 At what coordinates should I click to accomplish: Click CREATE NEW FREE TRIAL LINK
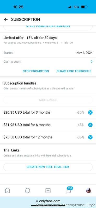[x=48, y=167]
